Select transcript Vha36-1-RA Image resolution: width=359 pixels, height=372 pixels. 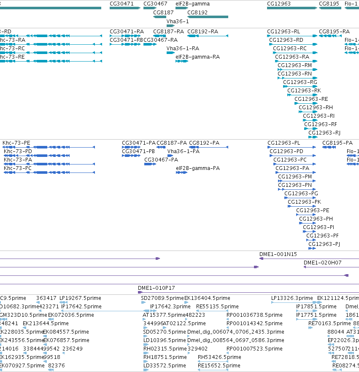point(170,53)
